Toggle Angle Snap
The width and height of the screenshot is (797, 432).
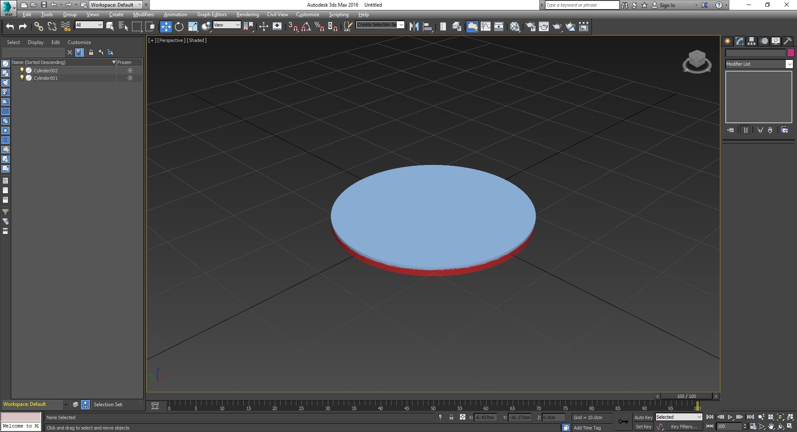tap(306, 27)
